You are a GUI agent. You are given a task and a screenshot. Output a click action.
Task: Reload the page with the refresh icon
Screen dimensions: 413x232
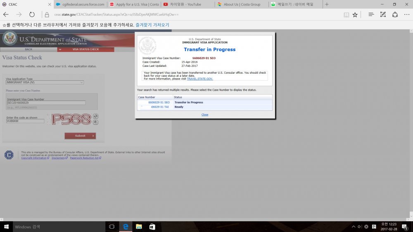[32, 14]
